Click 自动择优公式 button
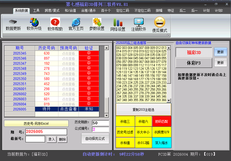231x161 pixels. point(95,139)
